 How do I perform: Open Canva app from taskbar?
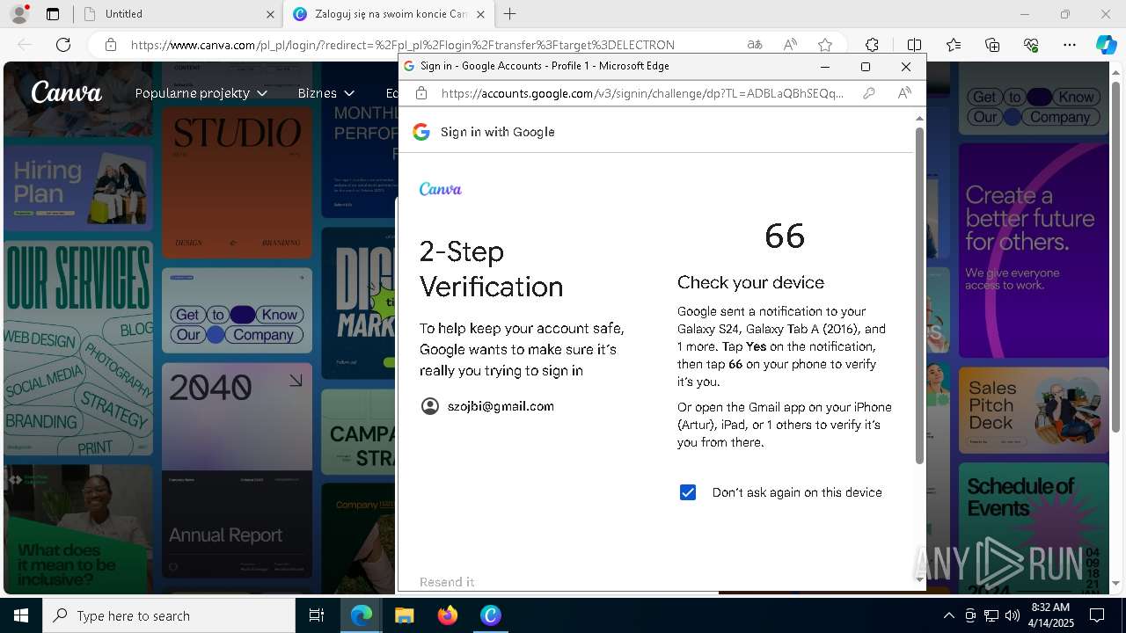coord(491,615)
